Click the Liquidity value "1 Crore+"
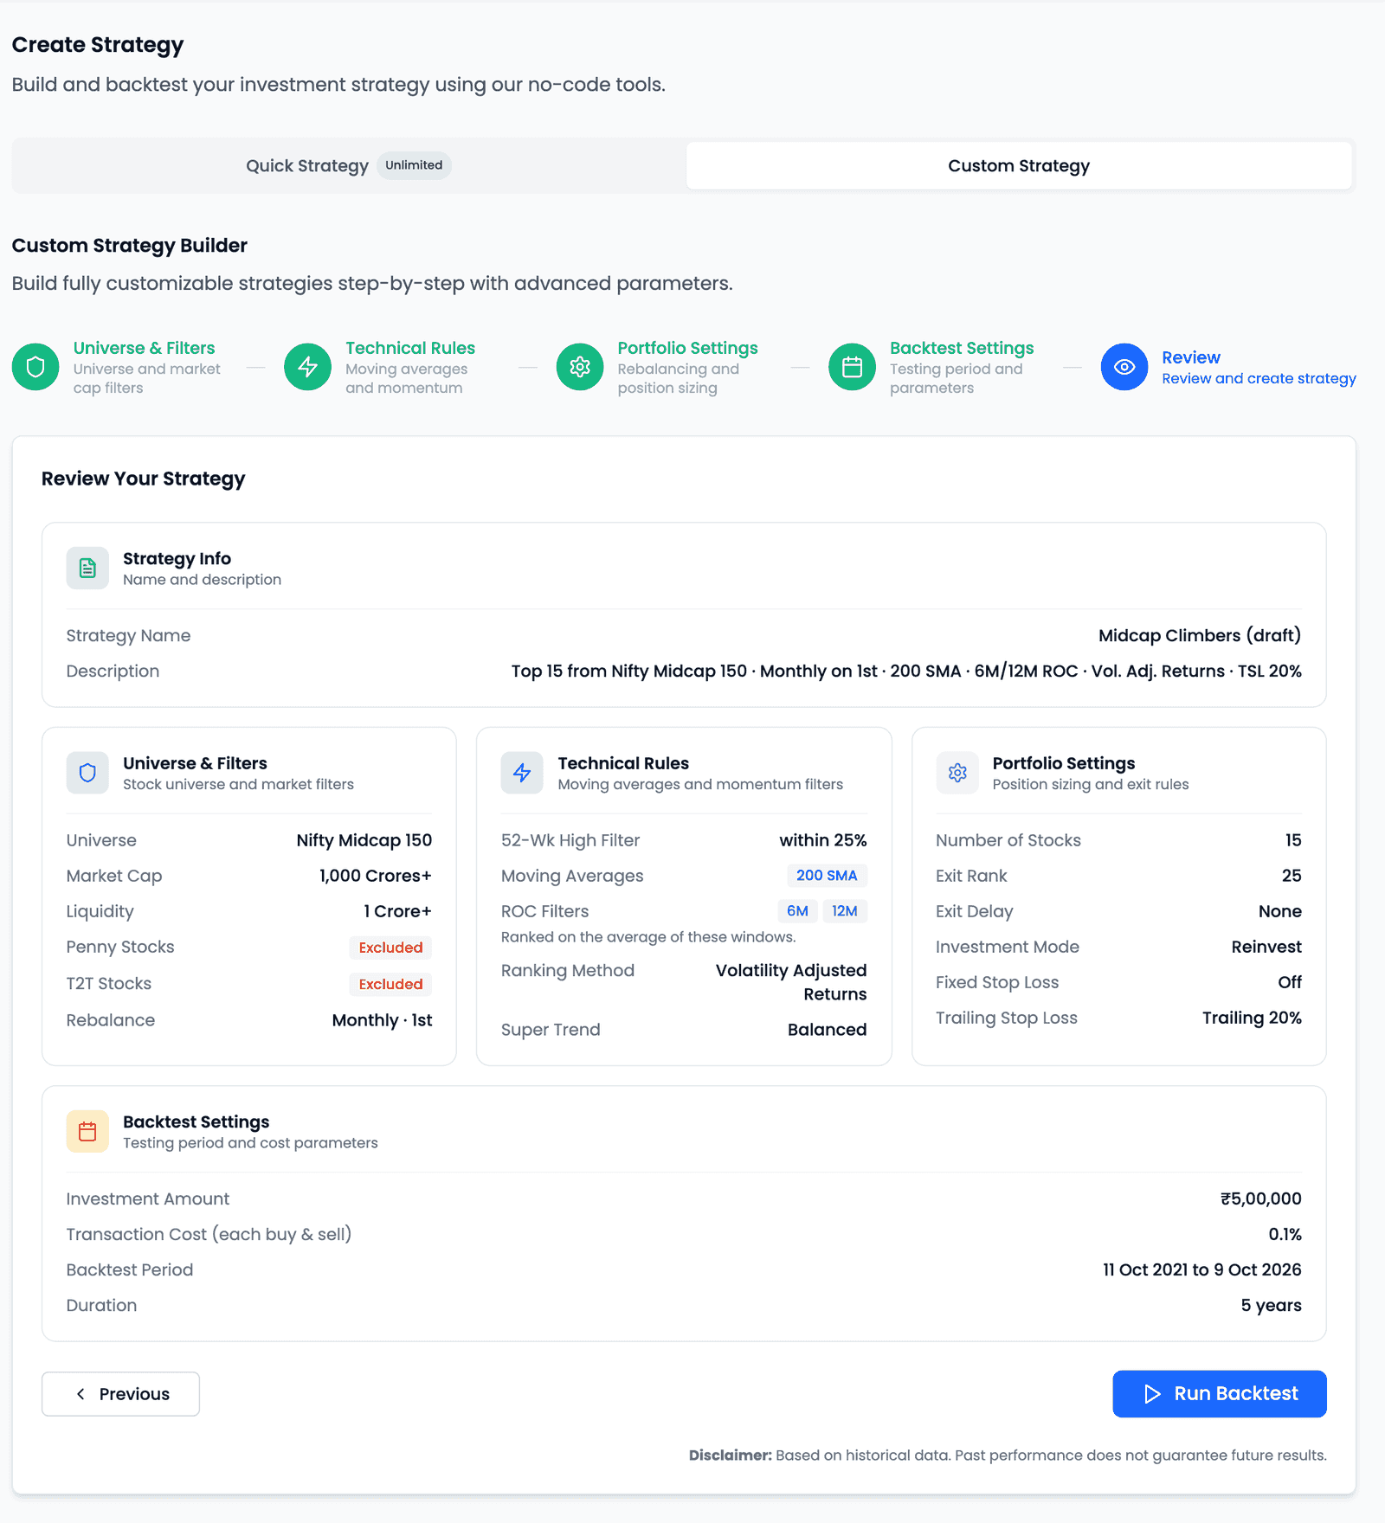The width and height of the screenshot is (1385, 1523). (397, 911)
